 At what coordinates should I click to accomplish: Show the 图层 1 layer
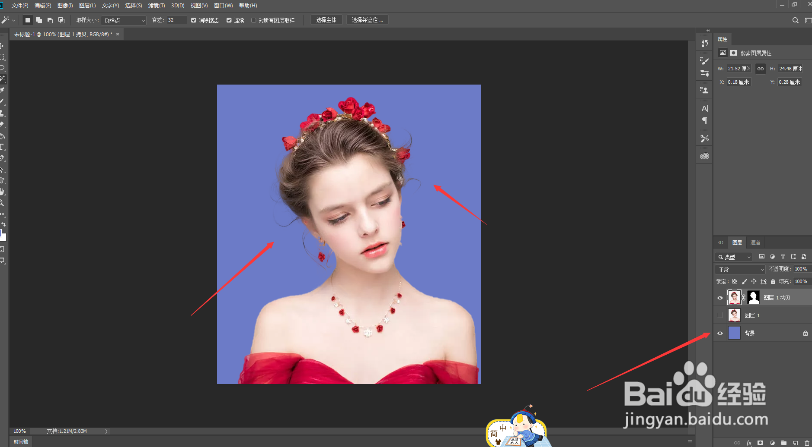[720, 315]
